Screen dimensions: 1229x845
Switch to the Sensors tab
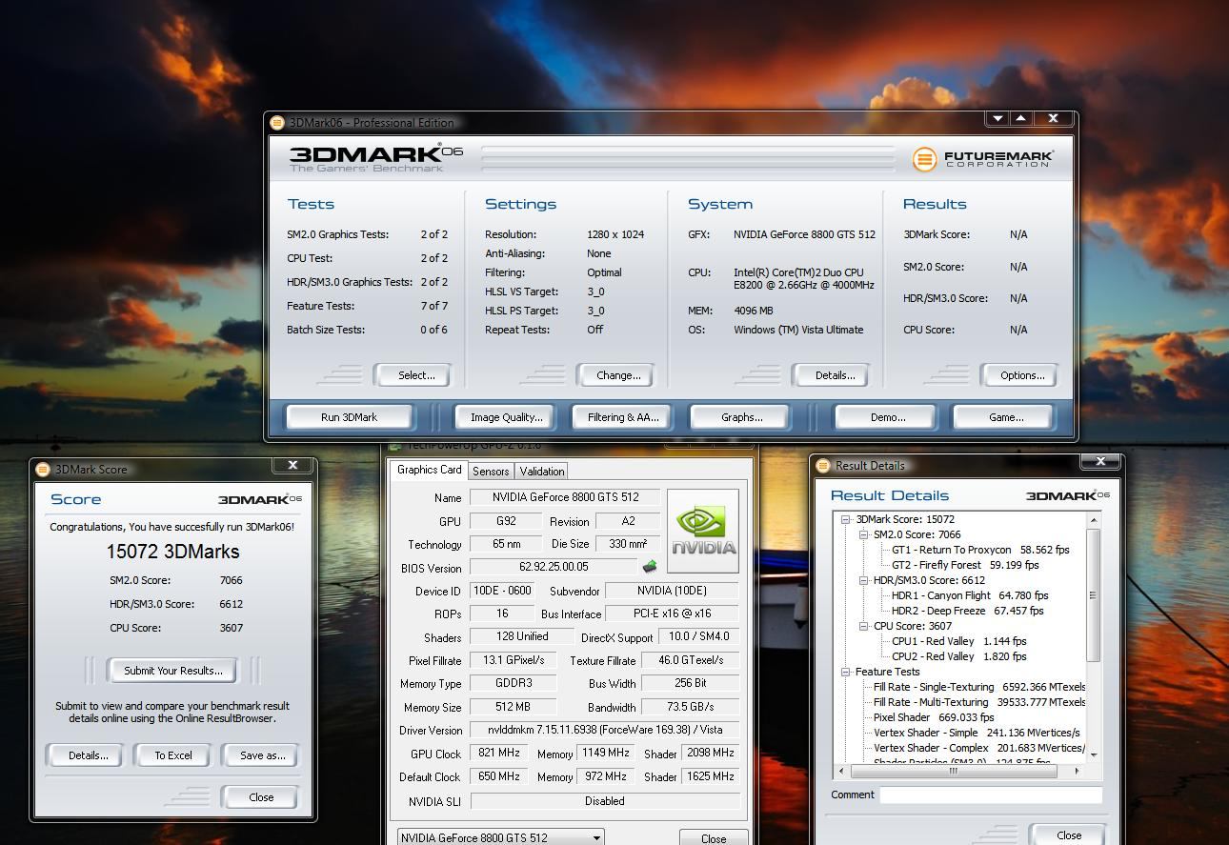(x=491, y=471)
